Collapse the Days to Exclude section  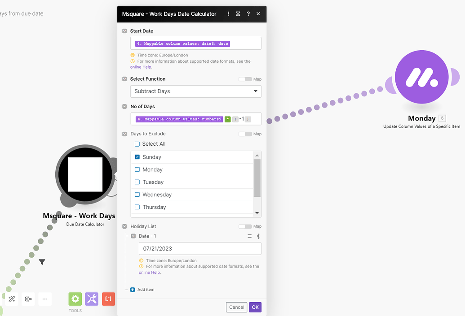tap(124, 134)
